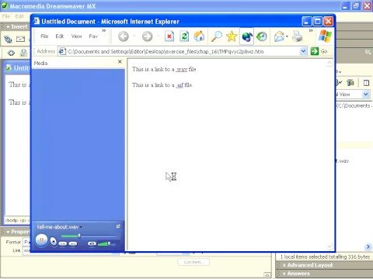Open Dreamweaver site View dropdown
This screenshot has height=279, width=373.
365,95
